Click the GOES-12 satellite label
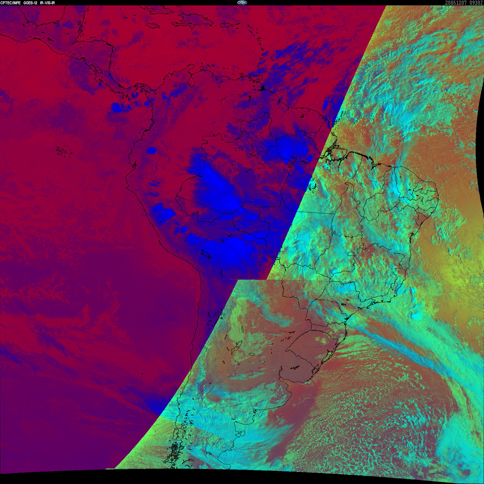The image size is (484, 484). tap(30, 3)
